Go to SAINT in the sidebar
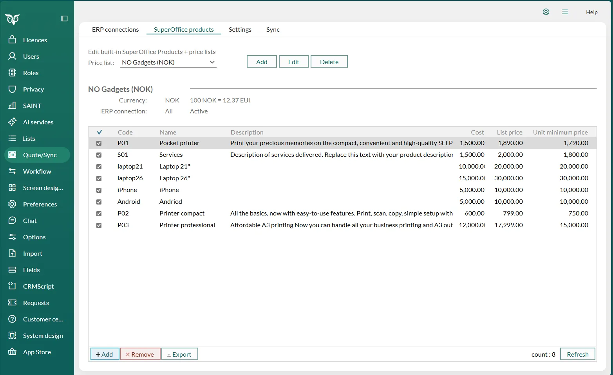The height and width of the screenshot is (375, 613). [32, 106]
